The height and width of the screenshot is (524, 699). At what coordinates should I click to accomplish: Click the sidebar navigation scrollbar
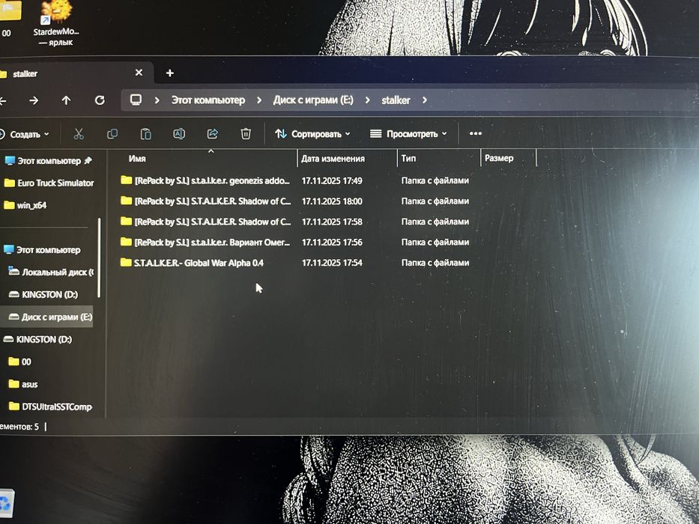coord(99,258)
